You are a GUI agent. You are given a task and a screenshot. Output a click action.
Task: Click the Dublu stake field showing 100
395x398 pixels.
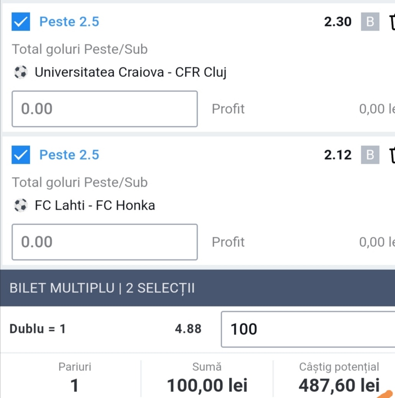pyautogui.click(x=308, y=329)
